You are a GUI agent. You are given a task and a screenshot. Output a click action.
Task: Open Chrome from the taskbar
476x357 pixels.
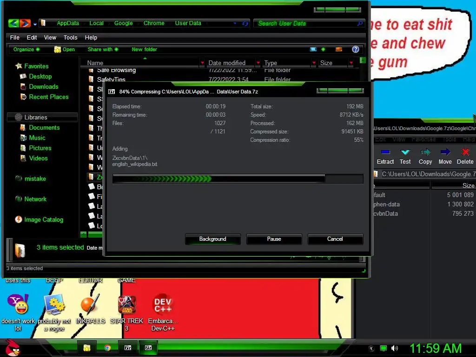click(107, 348)
